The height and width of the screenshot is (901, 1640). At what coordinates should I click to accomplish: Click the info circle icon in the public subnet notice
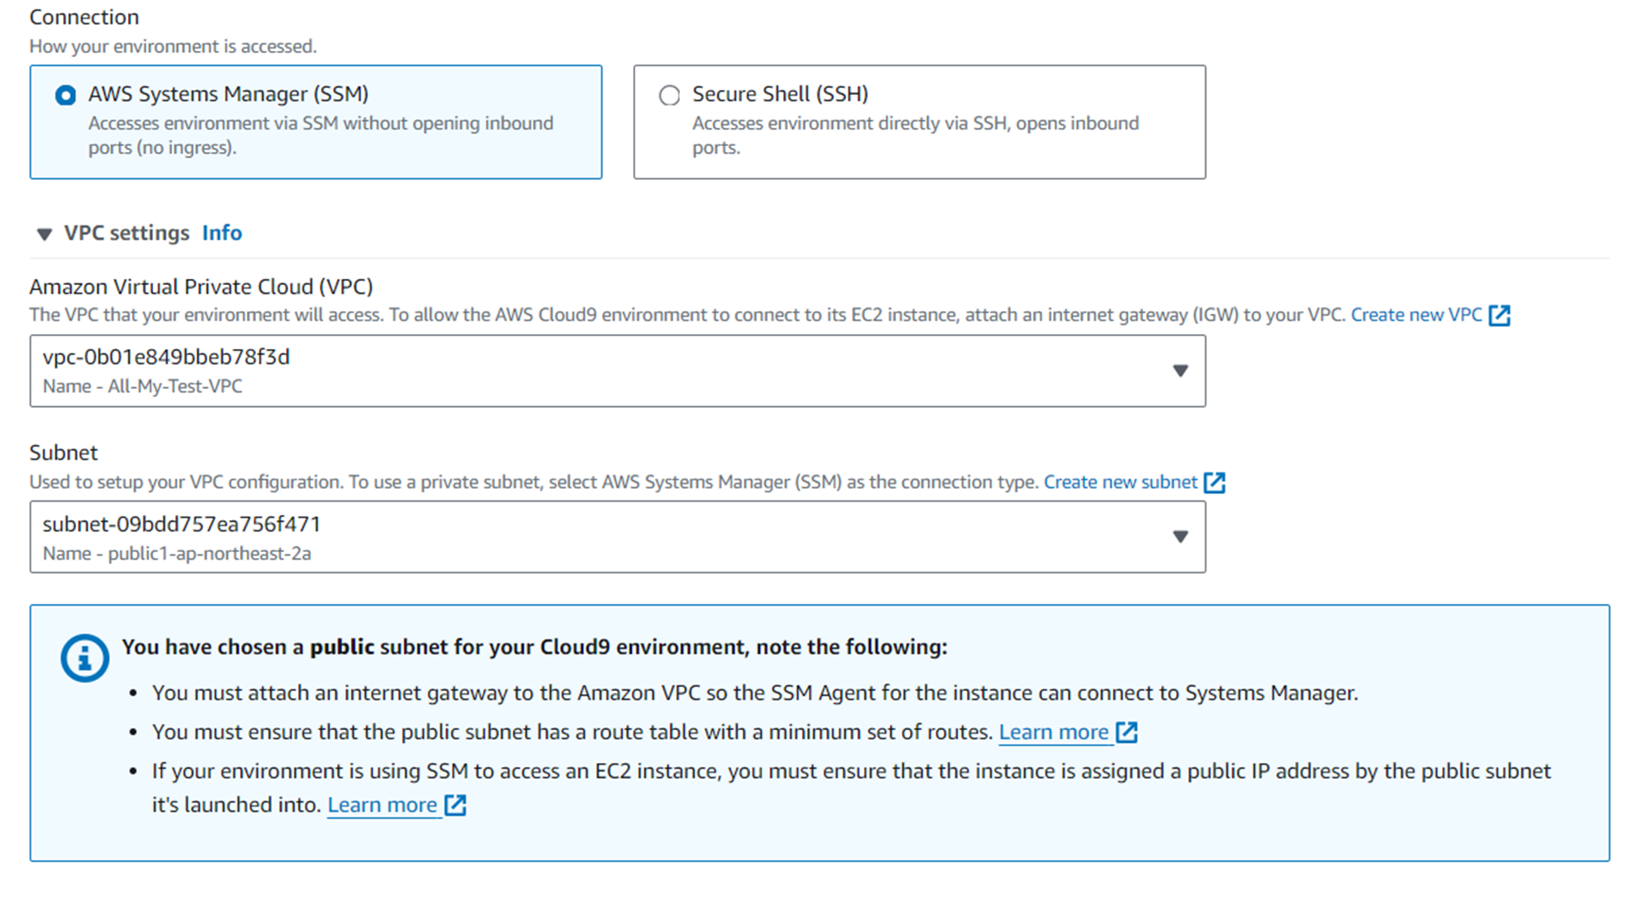(x=85, y=658)
